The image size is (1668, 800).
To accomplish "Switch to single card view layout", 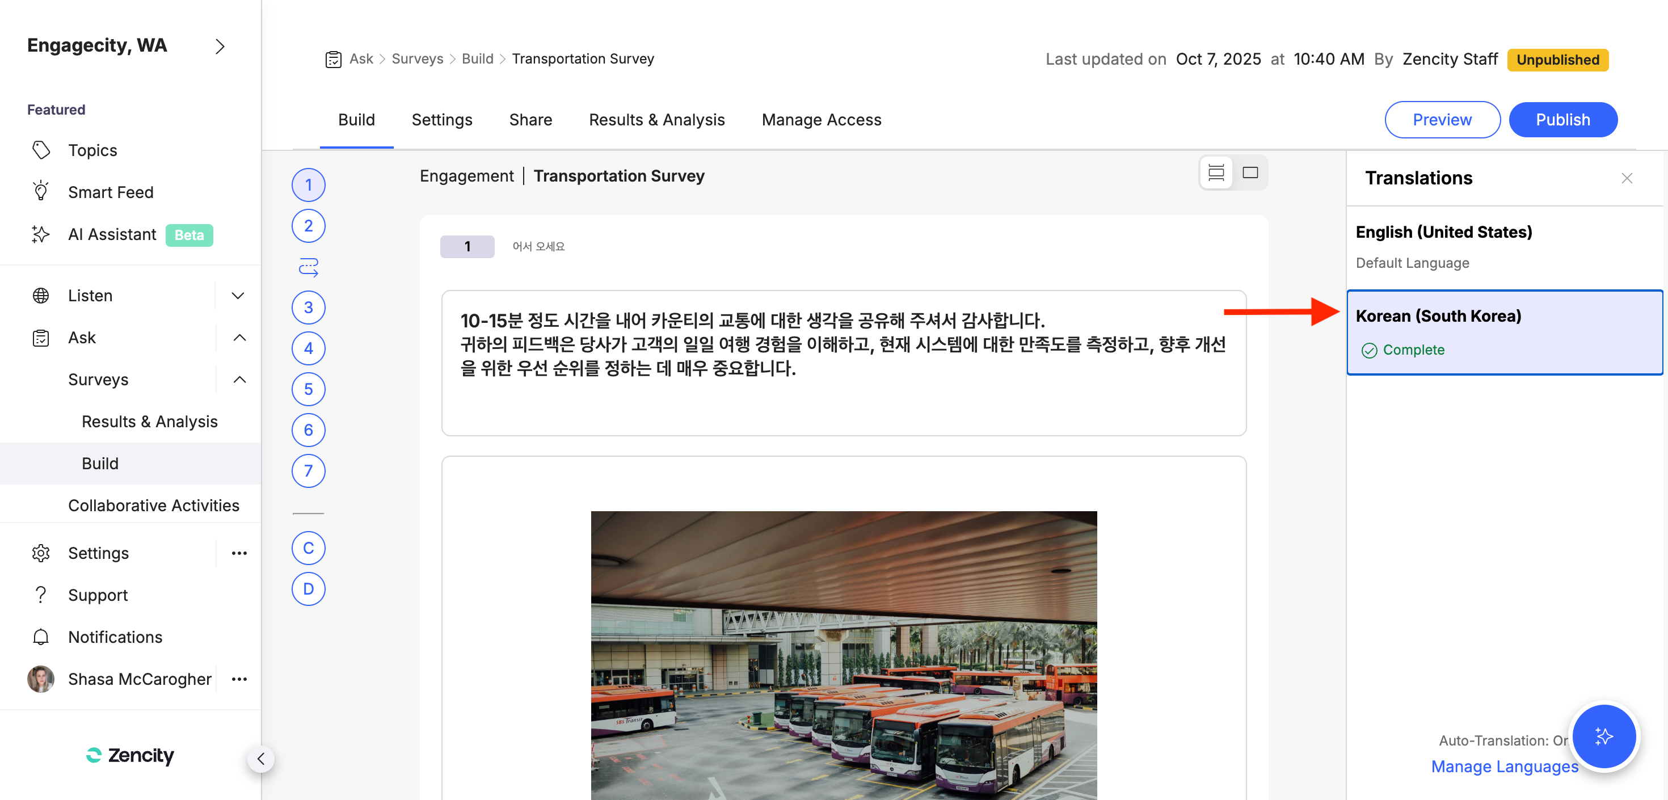I will pos(1250,173).
